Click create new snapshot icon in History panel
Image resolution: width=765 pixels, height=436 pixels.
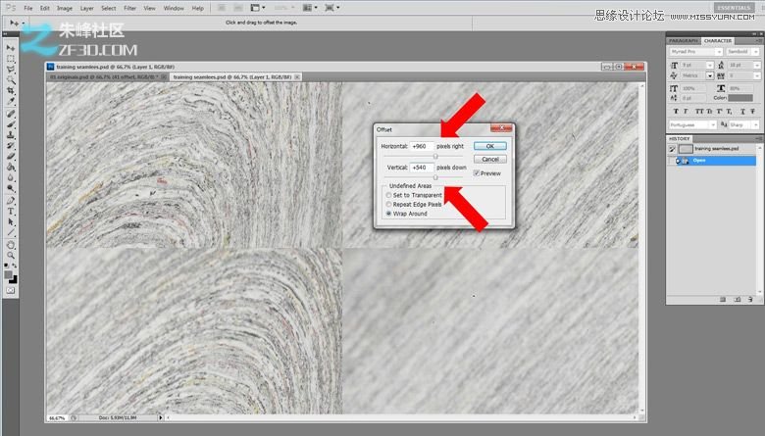(x=738, y=300)
